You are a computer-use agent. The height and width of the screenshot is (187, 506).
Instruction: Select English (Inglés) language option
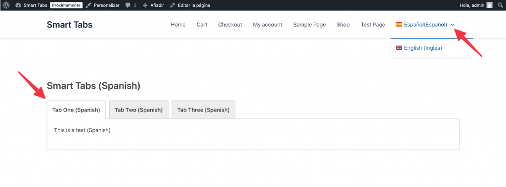pos(419,48)
